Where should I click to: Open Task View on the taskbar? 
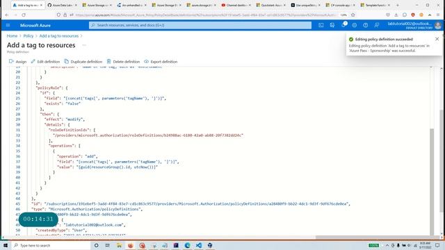tap(108, 245)
